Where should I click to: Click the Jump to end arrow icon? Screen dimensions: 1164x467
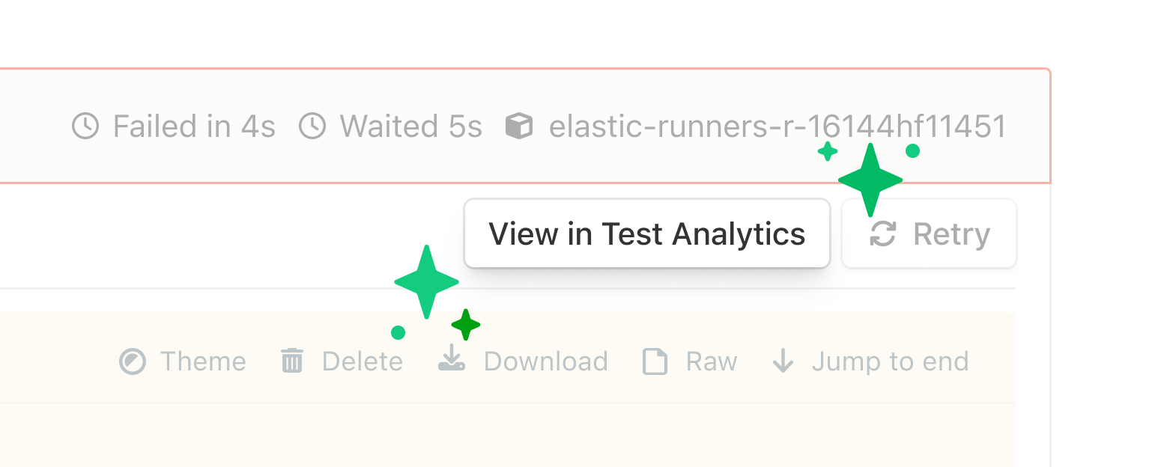783,361
